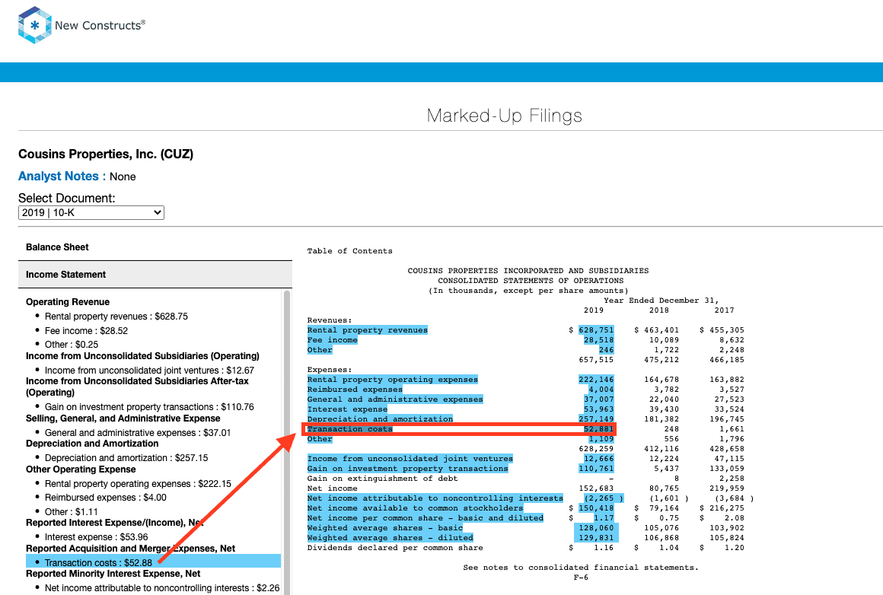Screen dimensions: 883x595
Task: Select Rental property operating expenses : $222.15 item
Action: [x=138, y=484]
